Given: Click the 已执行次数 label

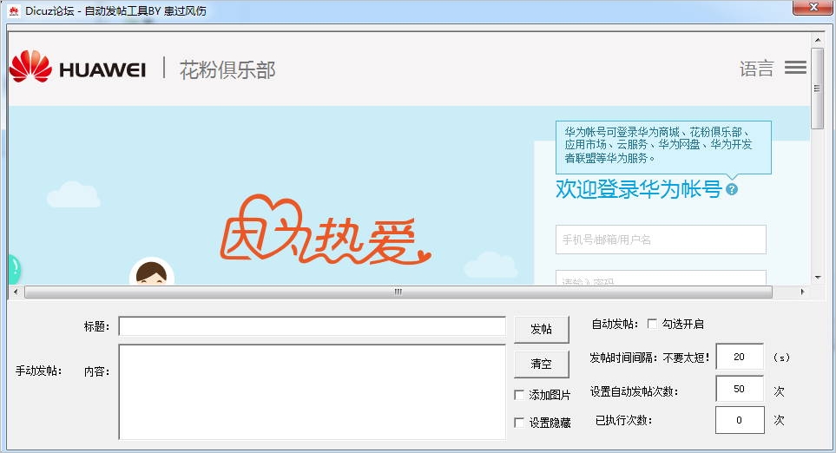Looking at the screenshot, I should point(624,421).
